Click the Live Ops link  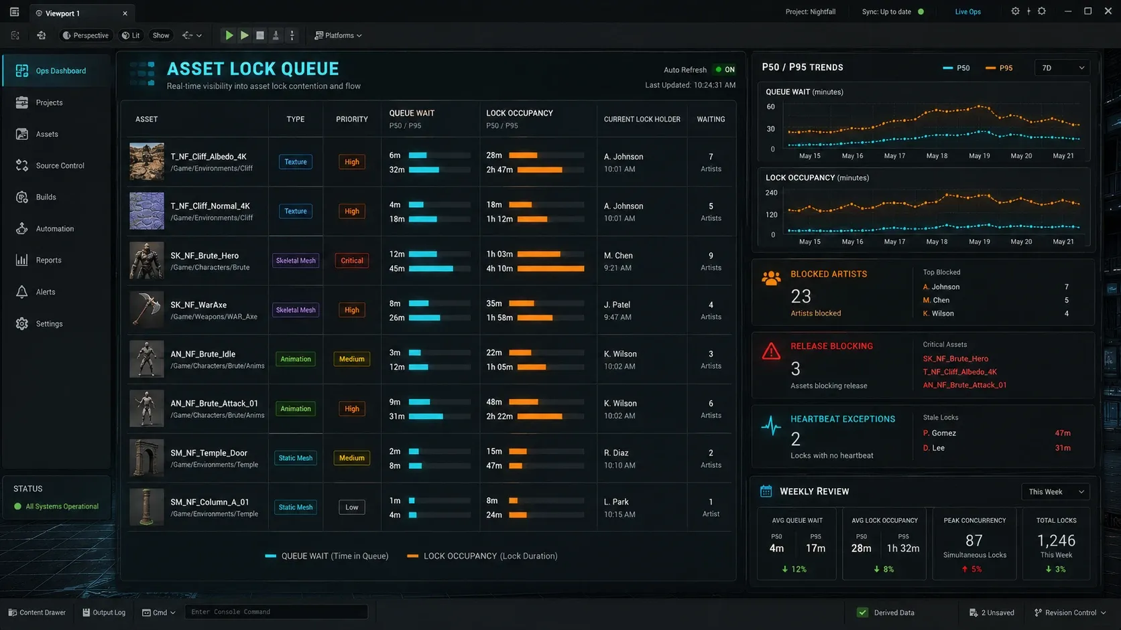click(x=967, y=11)
